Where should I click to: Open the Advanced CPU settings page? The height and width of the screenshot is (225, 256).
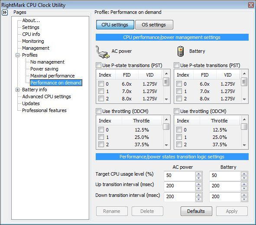pyautogui.click(x=46, y=96)
